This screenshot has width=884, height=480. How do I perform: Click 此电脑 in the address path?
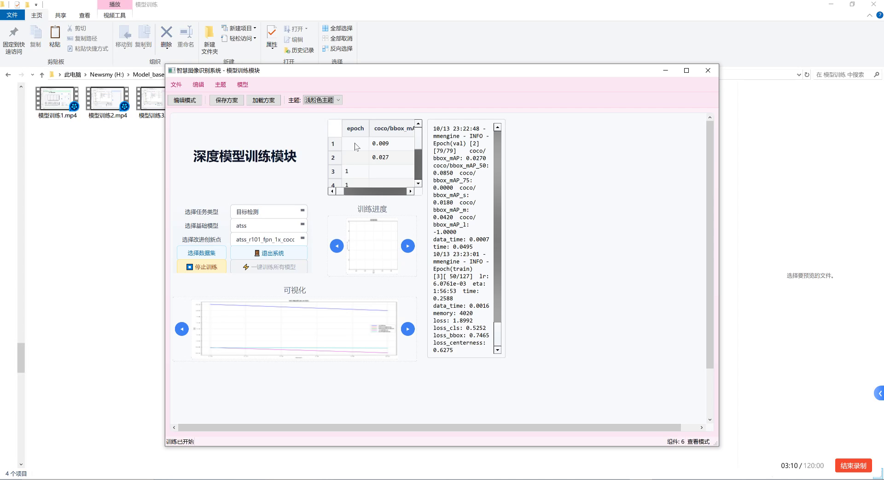pyautogui.click(x=72, y=75)
